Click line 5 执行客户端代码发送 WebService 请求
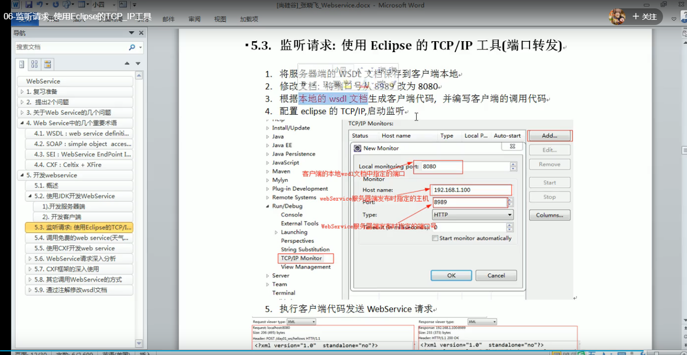 click(x=356, y=309)
